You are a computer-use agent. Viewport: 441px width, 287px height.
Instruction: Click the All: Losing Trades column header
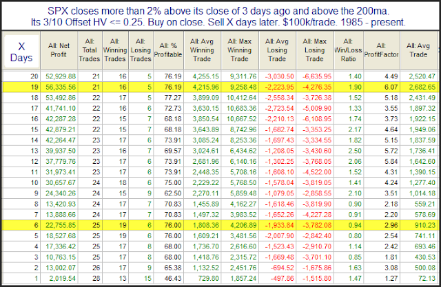coord(141,50)
